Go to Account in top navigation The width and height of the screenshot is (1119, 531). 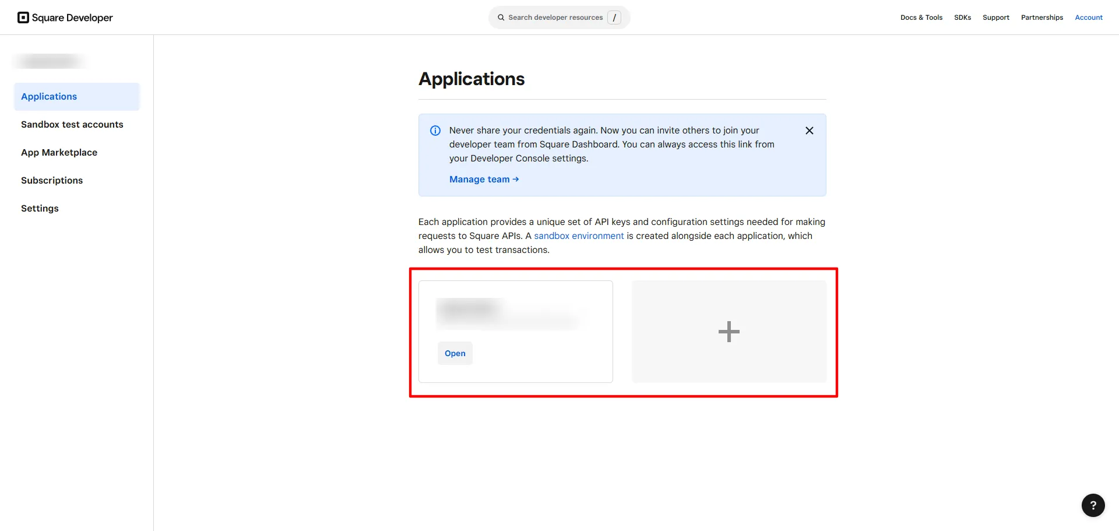(x=1088, y=17)
